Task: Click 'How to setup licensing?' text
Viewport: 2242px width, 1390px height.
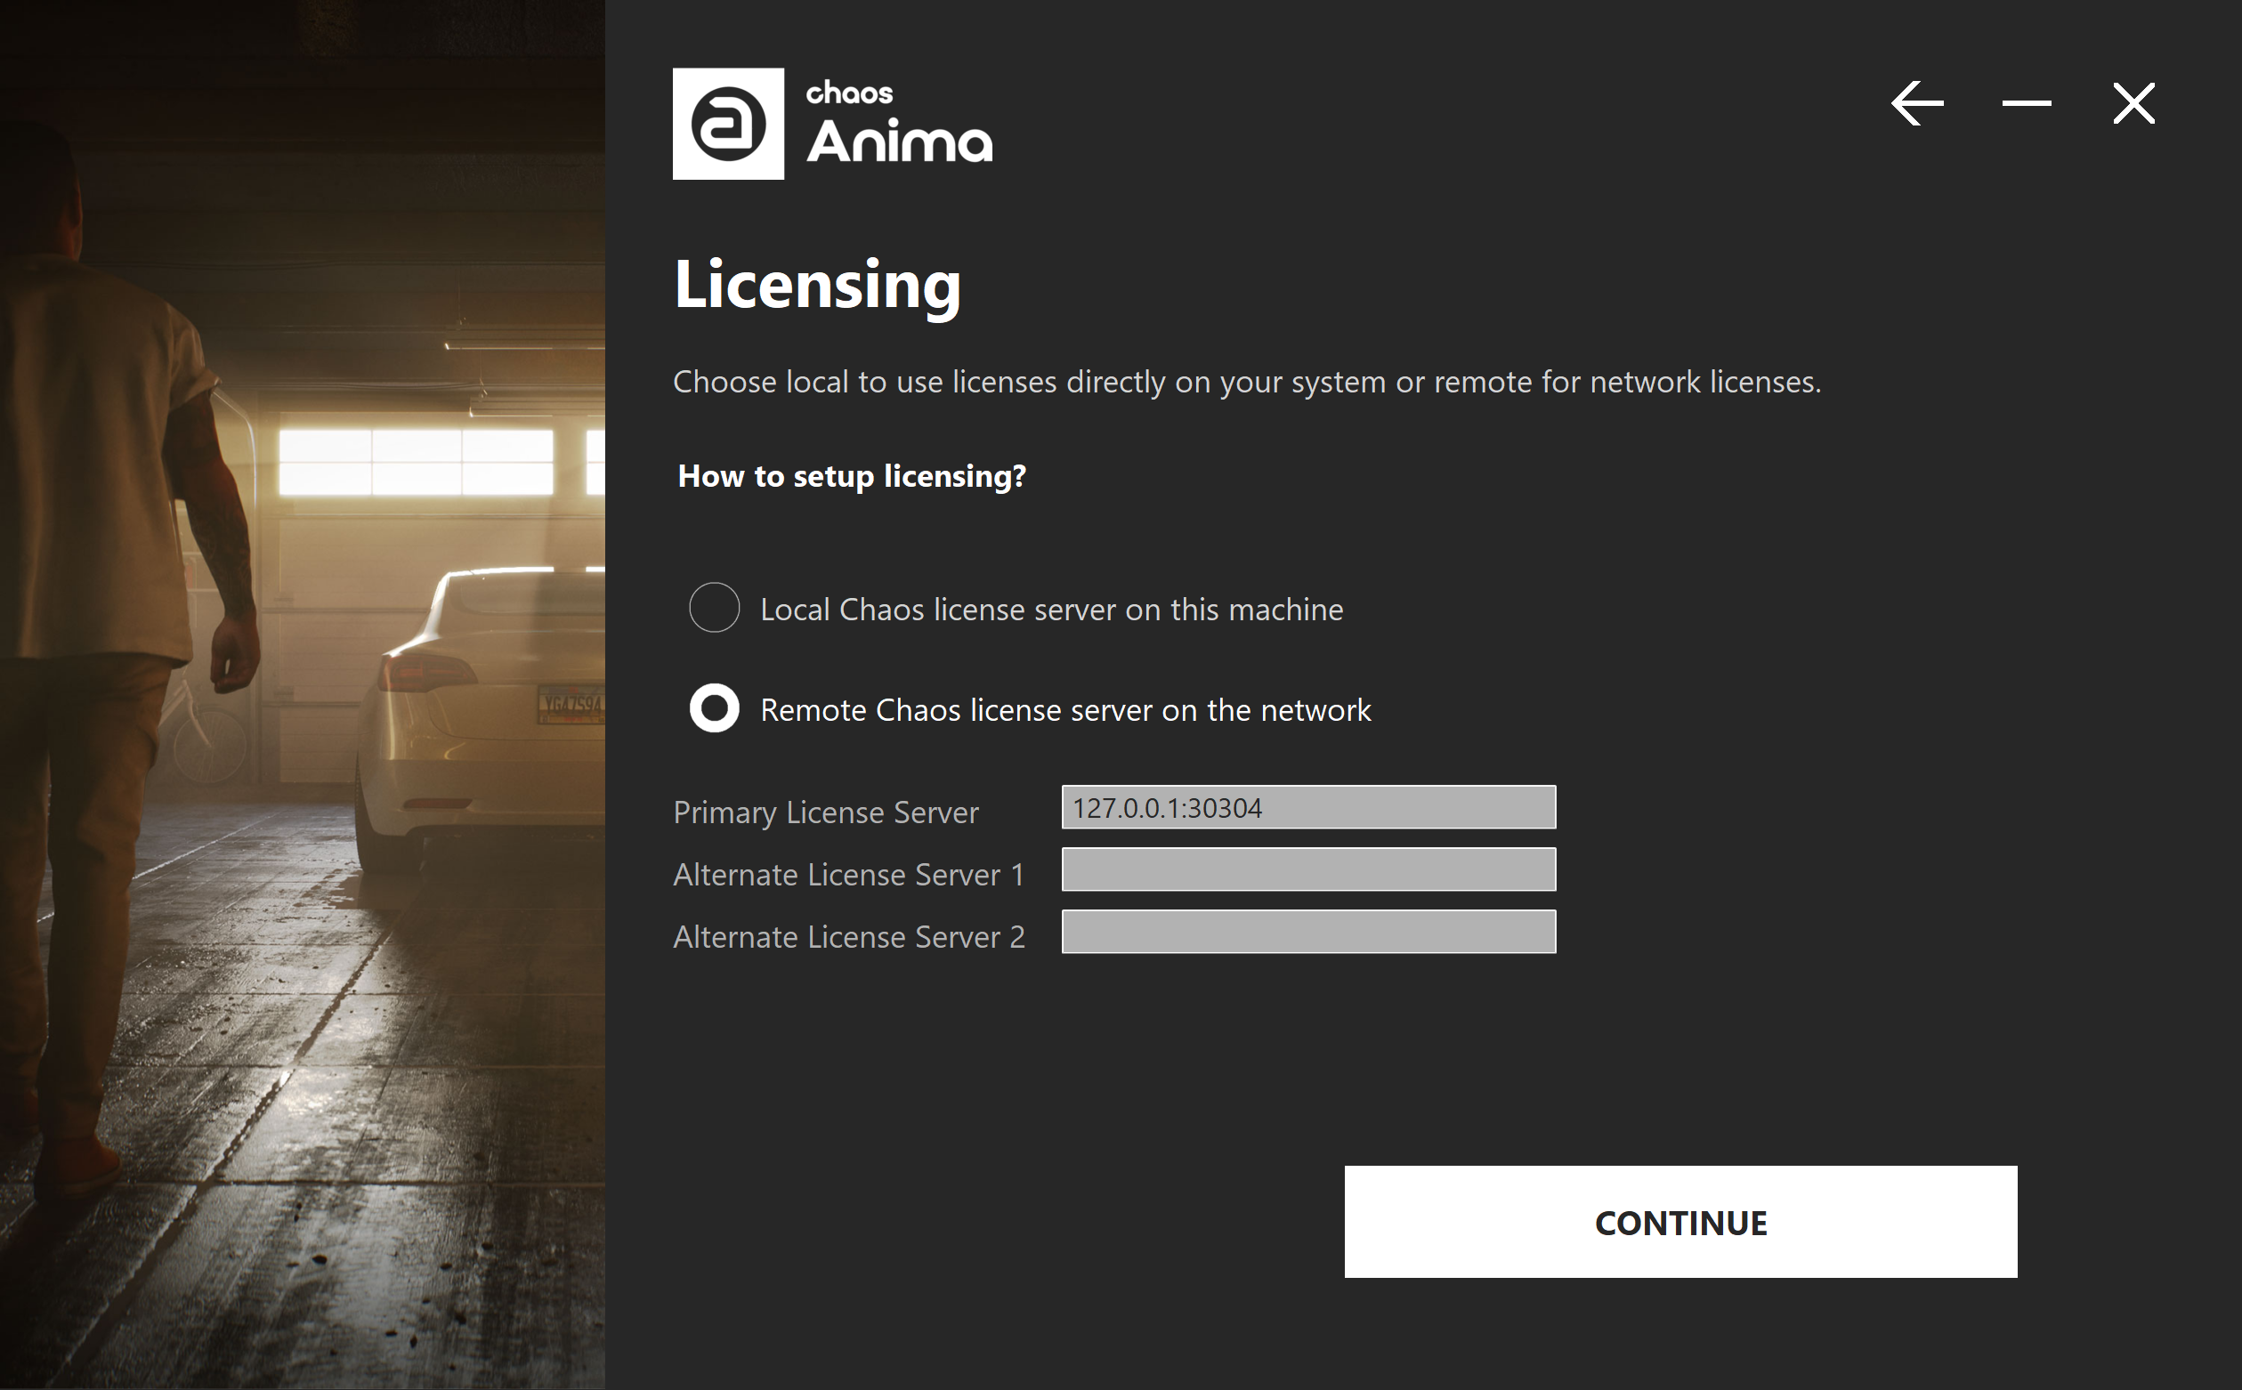Action: tap(851, 476)
